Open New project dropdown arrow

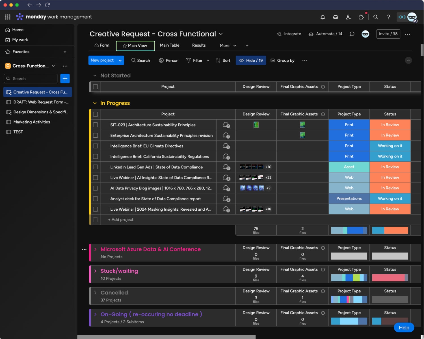point(120,61)
